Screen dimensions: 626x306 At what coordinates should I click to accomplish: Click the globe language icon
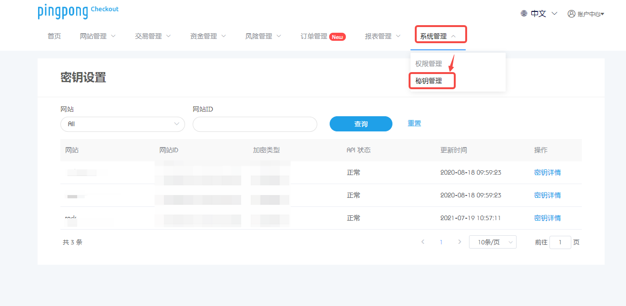pos(524,14)
